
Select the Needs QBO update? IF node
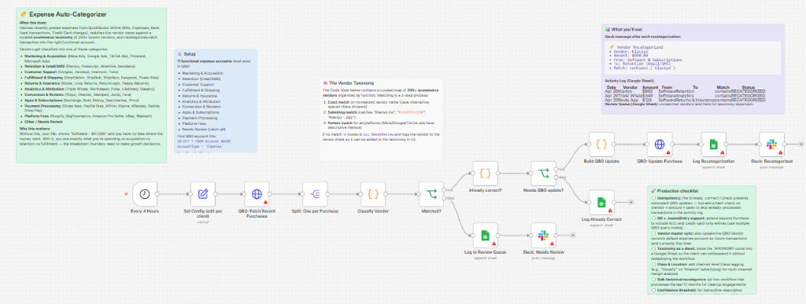[x=543, y=174]
